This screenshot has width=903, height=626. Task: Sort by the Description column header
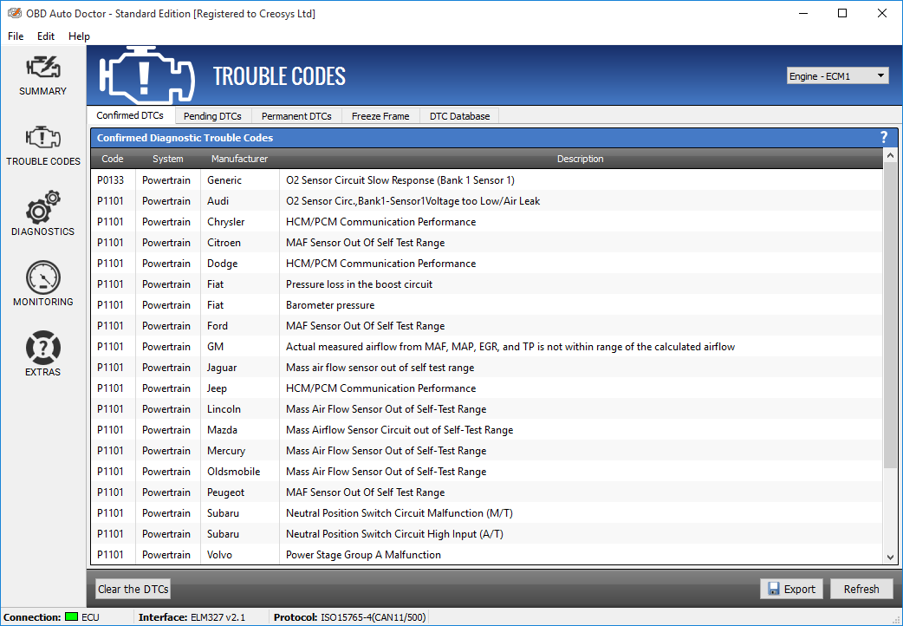pos(580,159)
